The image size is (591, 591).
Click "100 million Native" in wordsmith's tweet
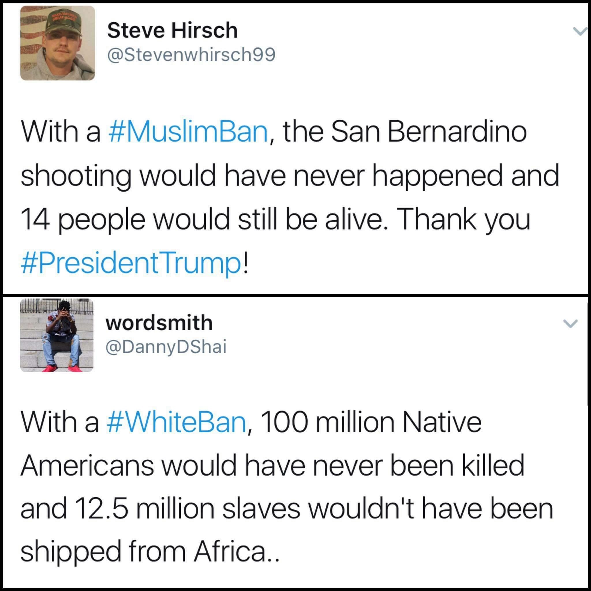(371, 423)
